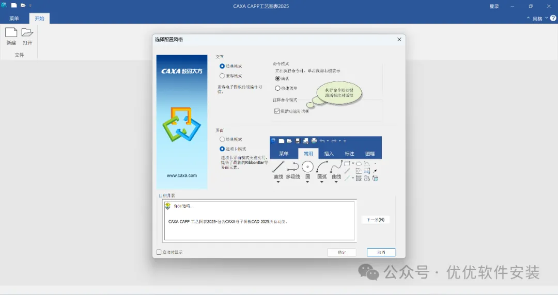Click the CAXA application logo icon in title bar
The width and height of the screenshot is (558, 295).
[x=4, y=5]
